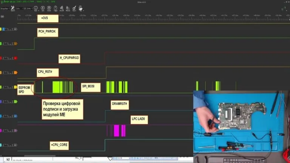The width and height of the screenshot is (290, 163).
Task: Click the yellow color swatch of SPI channel
Action: pos(1,87)
